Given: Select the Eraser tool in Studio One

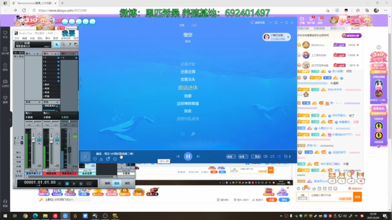Looking at the screenshot, I should coord(76,45).
